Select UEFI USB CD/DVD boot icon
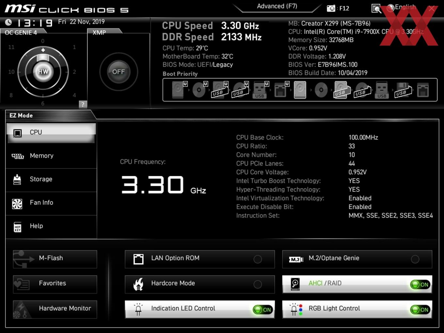Screen dimensions: 444x333 (240, 90)
